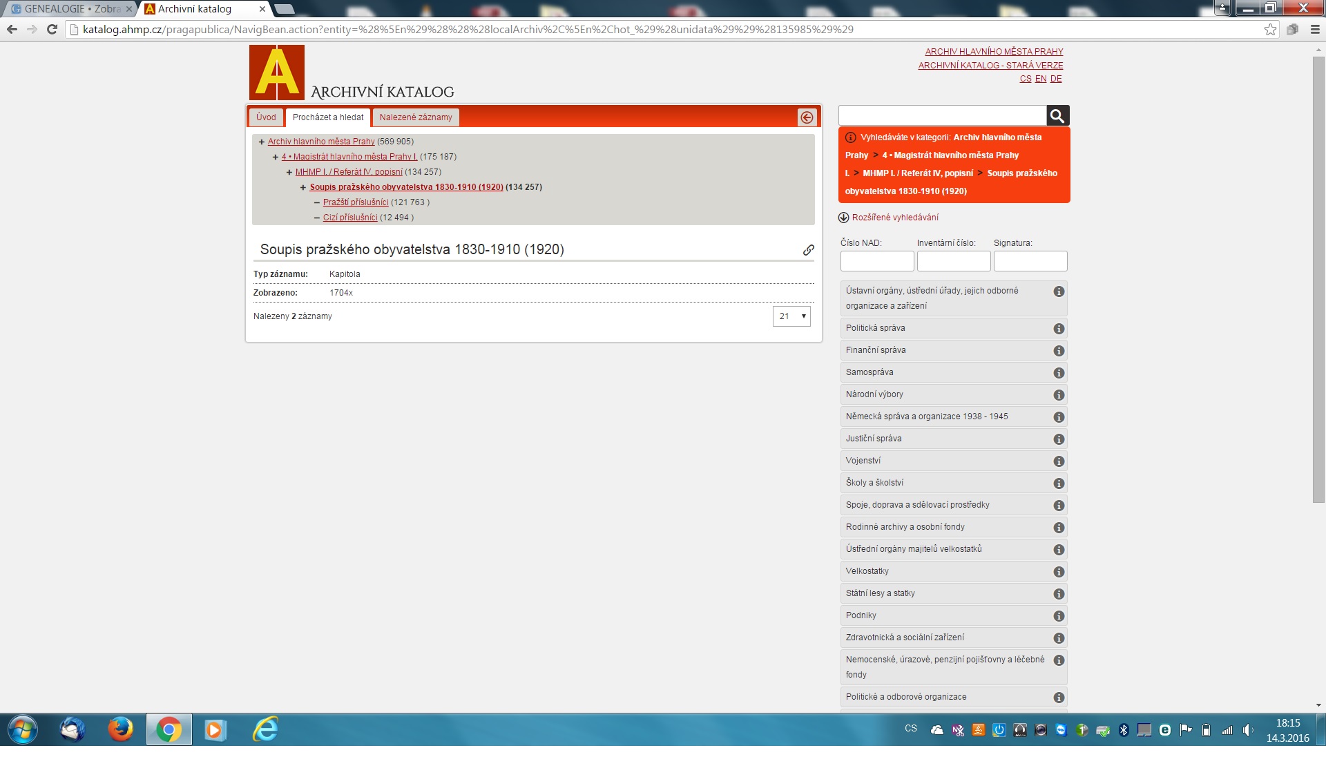
Task: Toggle the plus next to MHMP I. / Referát IV
Action: tap(289, 172)
